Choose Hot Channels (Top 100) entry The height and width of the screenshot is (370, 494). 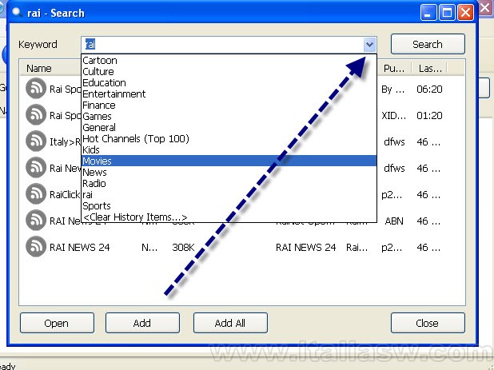pos(229,138)
